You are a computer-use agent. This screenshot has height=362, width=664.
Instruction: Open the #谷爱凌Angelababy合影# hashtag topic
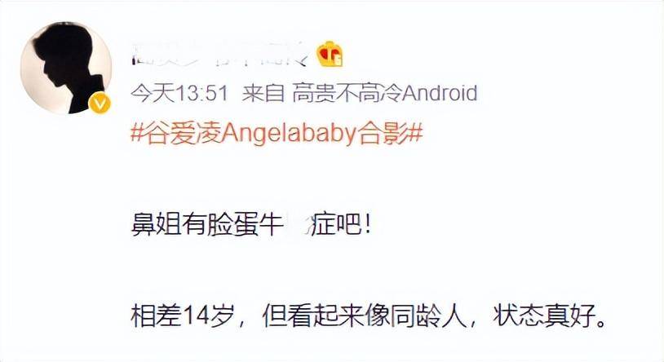tap(277, 135)
